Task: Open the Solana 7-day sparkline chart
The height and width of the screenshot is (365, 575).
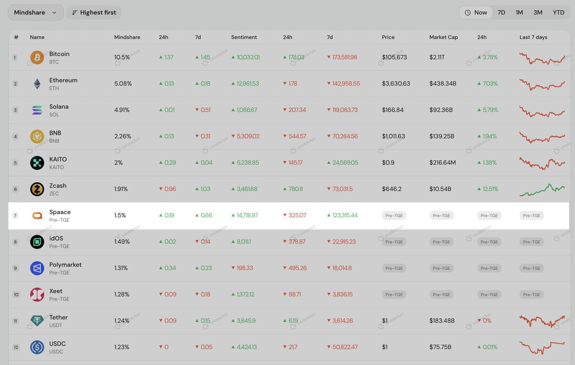Action: point(542,111)
